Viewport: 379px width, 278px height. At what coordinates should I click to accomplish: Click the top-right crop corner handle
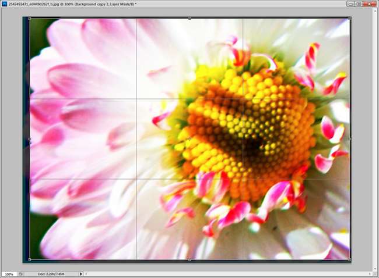pyautogui.click(x=349, y=19)
